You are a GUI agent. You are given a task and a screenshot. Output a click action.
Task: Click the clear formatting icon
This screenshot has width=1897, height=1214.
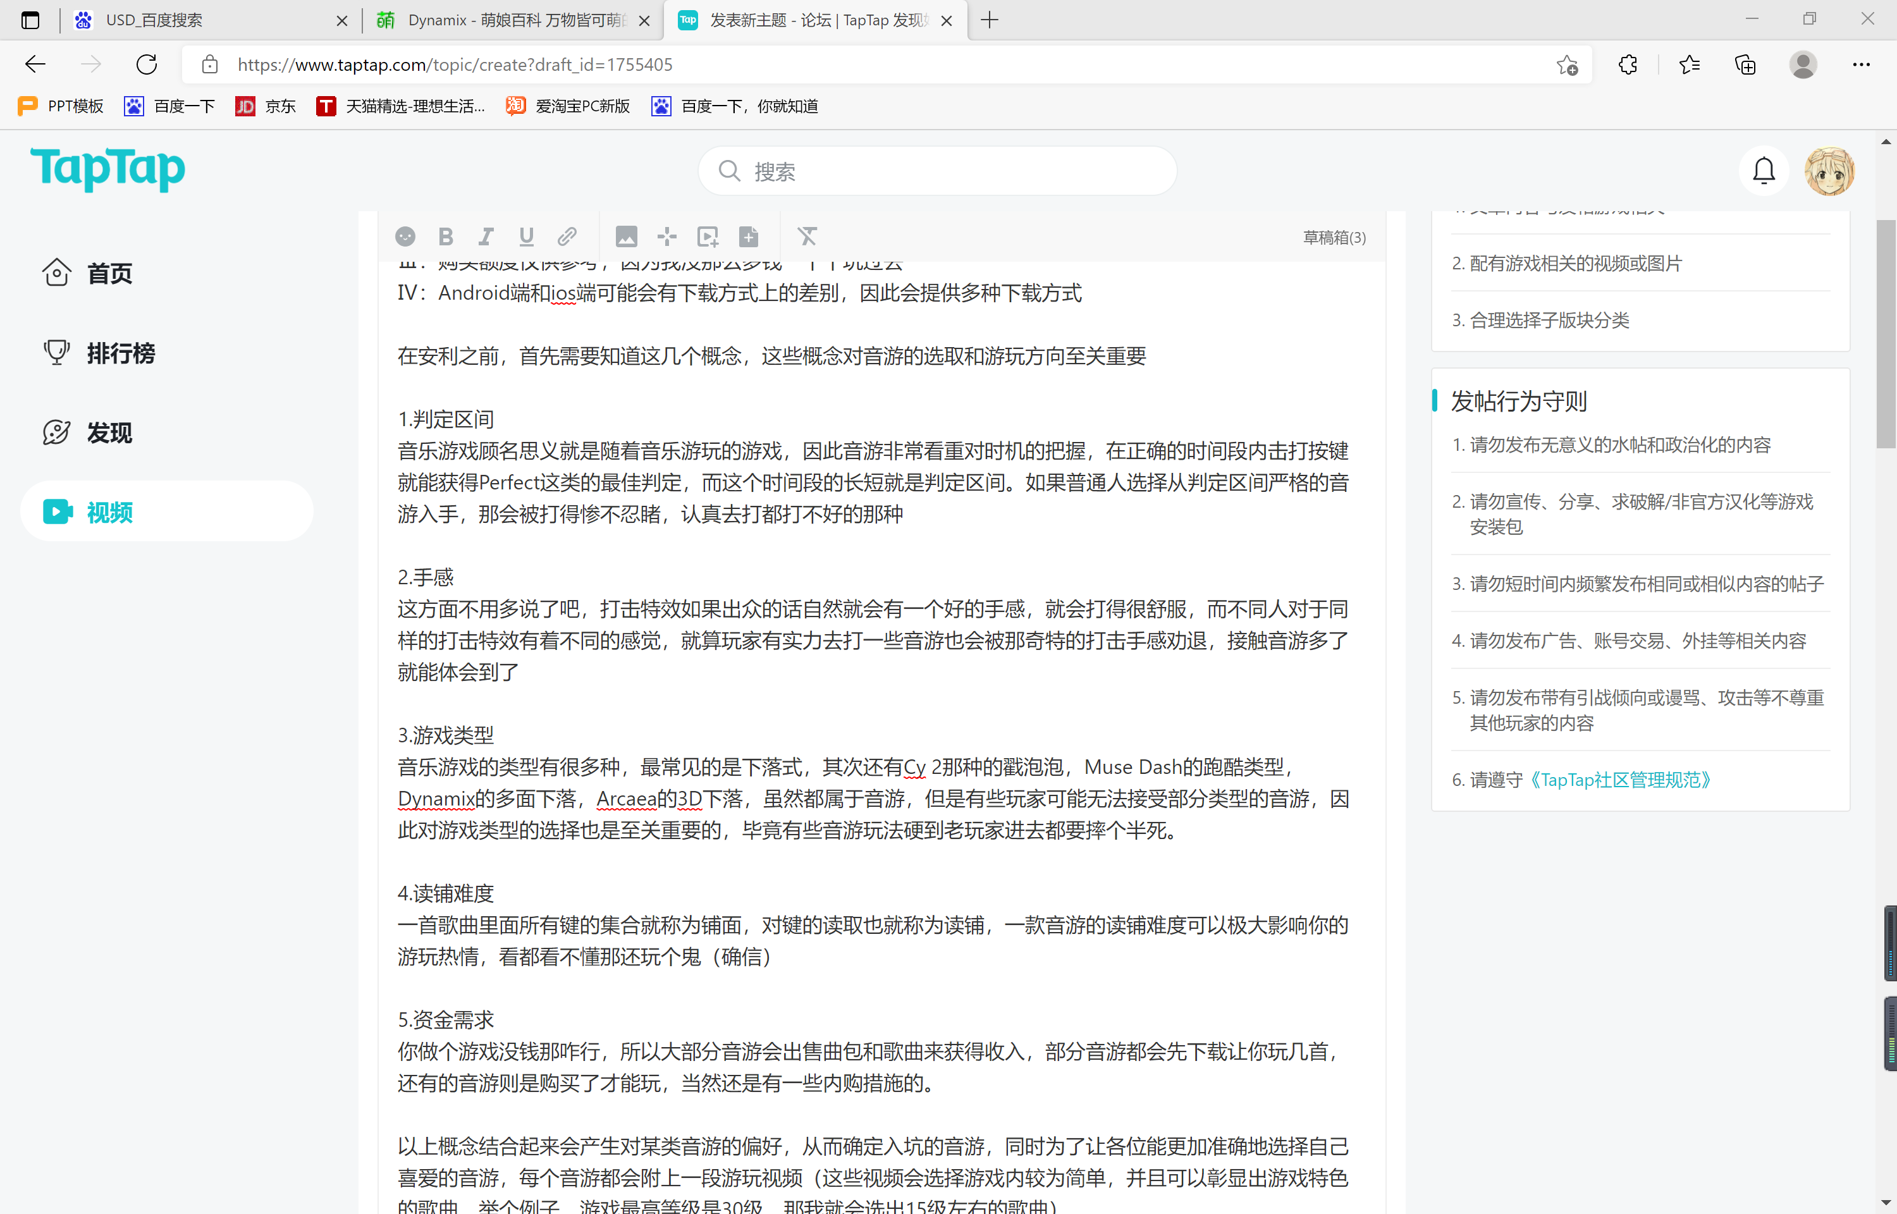point(807,236)
